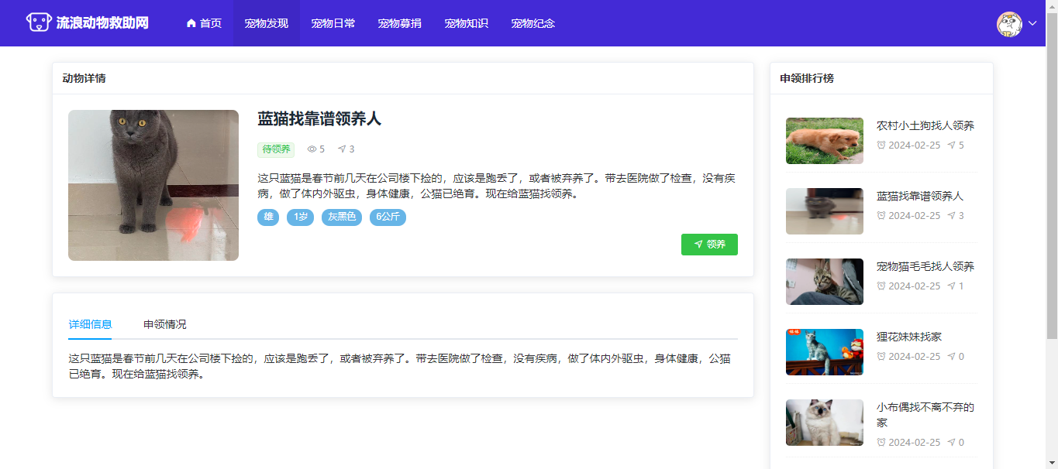Open the 农村小土狗找人领养 ranking link
The height and width of the screenshot is (469, 1058).
point(925,125)
